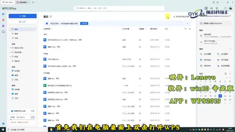Click the 扩容 button for cloud space
Viewport: 235px width, 132px height.
[x=33, y=117]
